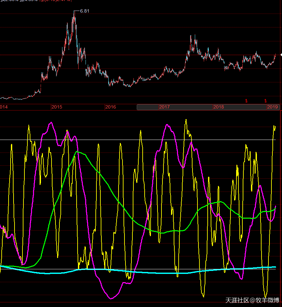The height and width of the screenshot is (307, 282).
Task: Click the red S marker near 2019
Action: click(x=265, y=101)
